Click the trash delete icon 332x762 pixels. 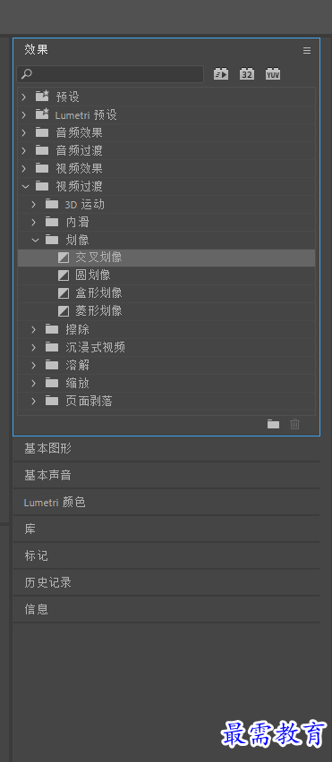click(x=295, y=424)
